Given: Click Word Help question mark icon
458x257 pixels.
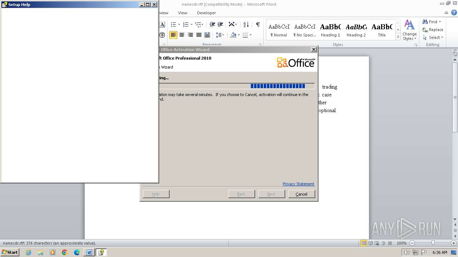Looking at the screenshot, I should coord(455,13).
